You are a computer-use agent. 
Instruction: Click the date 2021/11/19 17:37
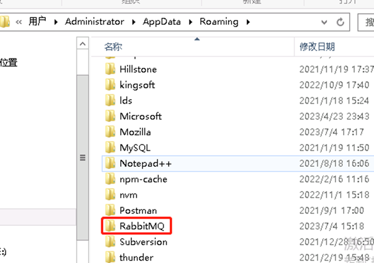337,69
